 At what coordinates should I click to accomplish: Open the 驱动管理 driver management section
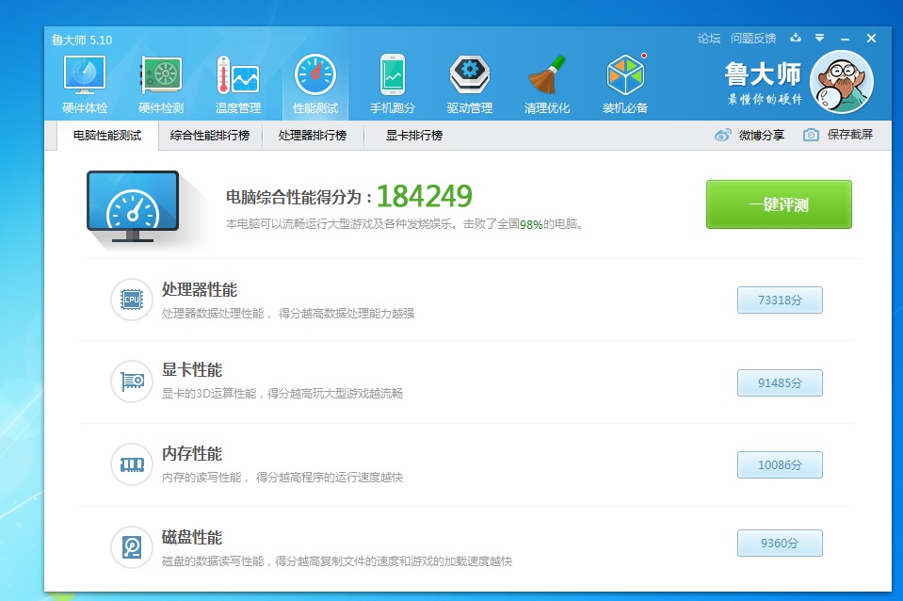point(469,84)
